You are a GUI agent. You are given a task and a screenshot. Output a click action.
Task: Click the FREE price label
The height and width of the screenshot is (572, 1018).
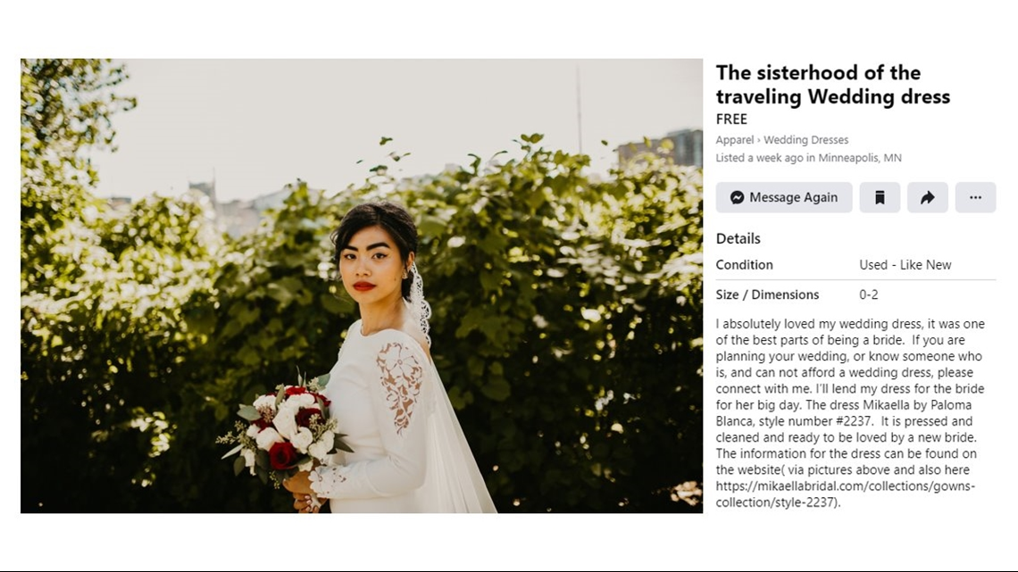[x=731, y=120]
